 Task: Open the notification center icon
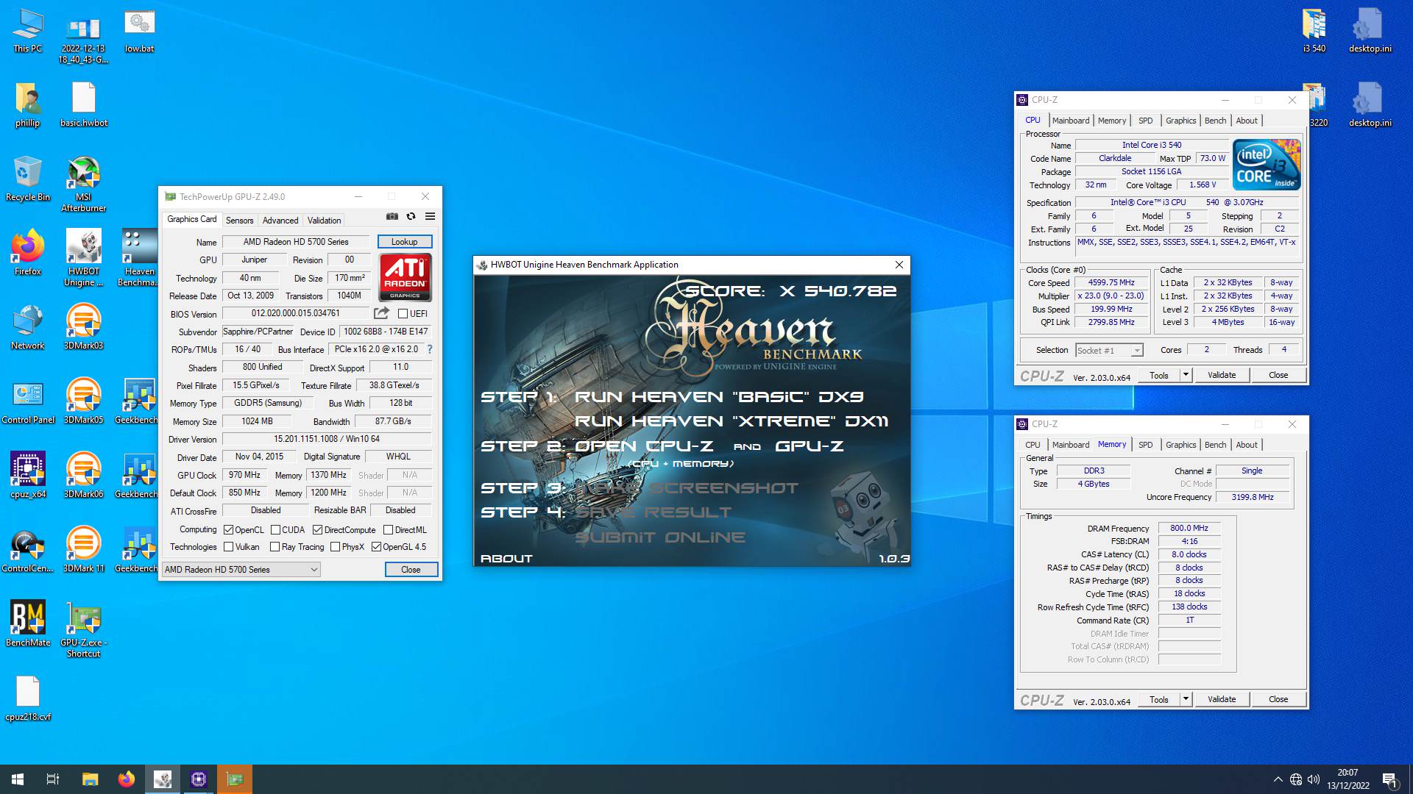[1389, 779]
